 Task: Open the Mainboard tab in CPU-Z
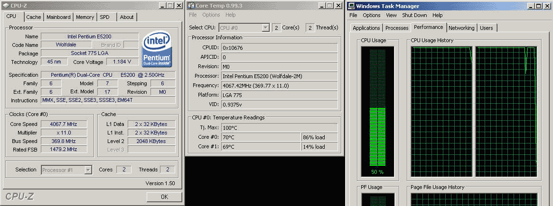click(58, 17)
